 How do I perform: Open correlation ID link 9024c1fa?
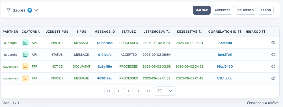225,43
